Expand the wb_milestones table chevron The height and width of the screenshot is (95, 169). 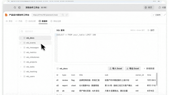pyautogui.click(x=21, y=57)
